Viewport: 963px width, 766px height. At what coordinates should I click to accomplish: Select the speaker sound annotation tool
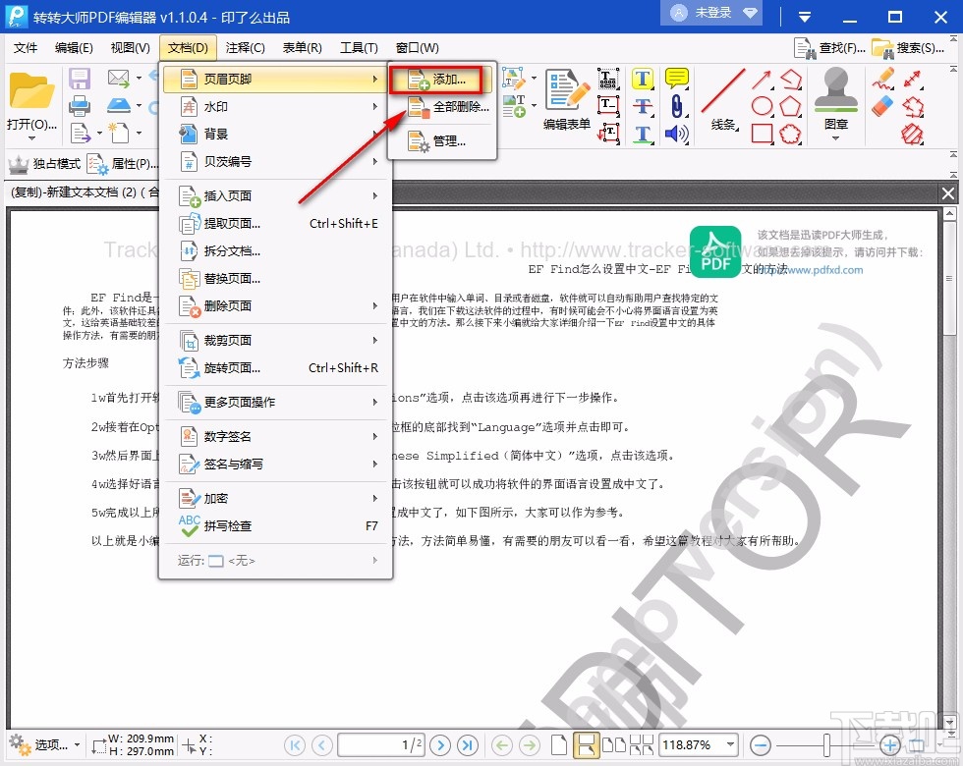(x=676, y=134)
